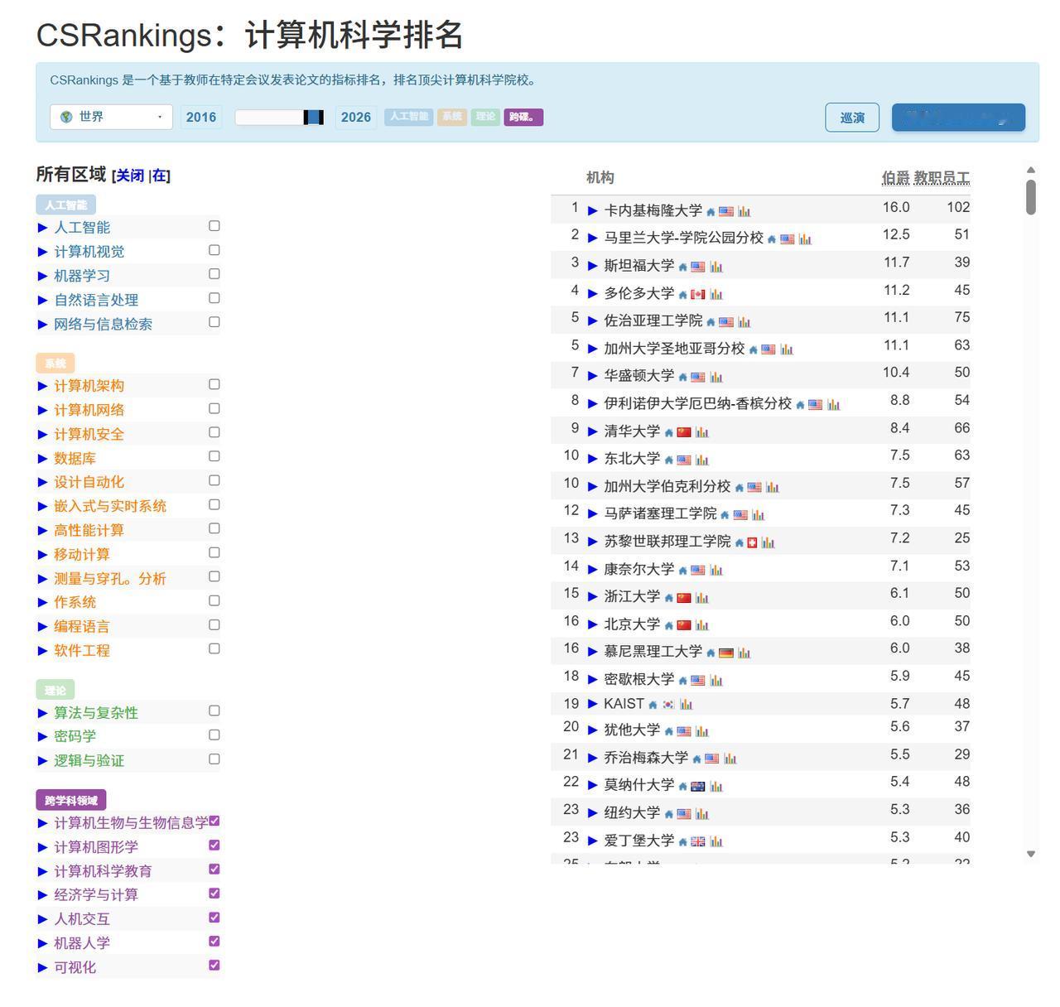Click chart icon for 伊利诺伊大学厄巴纳-香槟分校
This screenshot has width=1060, height=1007.
833,405
